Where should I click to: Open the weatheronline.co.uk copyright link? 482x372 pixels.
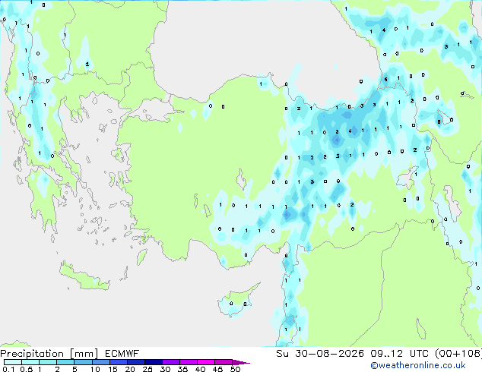(418, 365)
